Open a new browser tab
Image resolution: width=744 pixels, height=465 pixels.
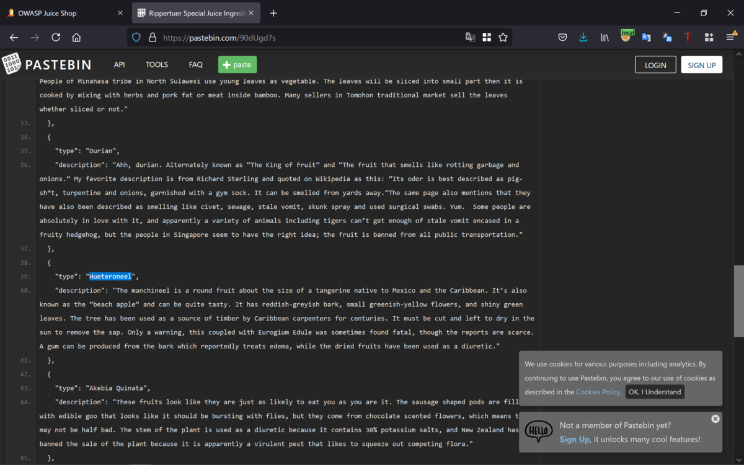point(273,13)
